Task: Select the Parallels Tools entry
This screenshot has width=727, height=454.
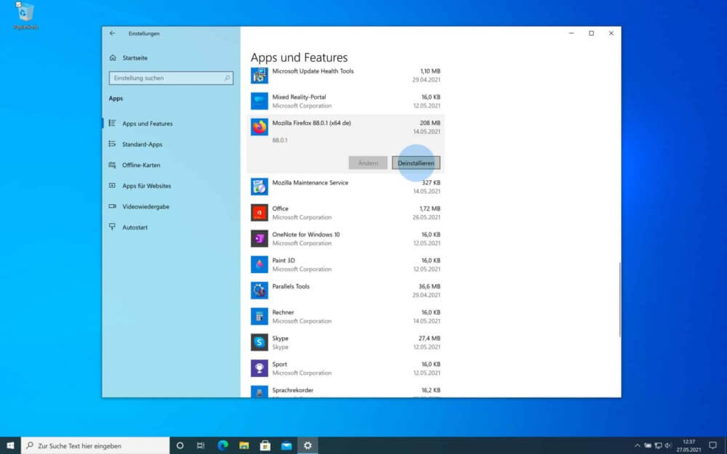Action: 345,291
